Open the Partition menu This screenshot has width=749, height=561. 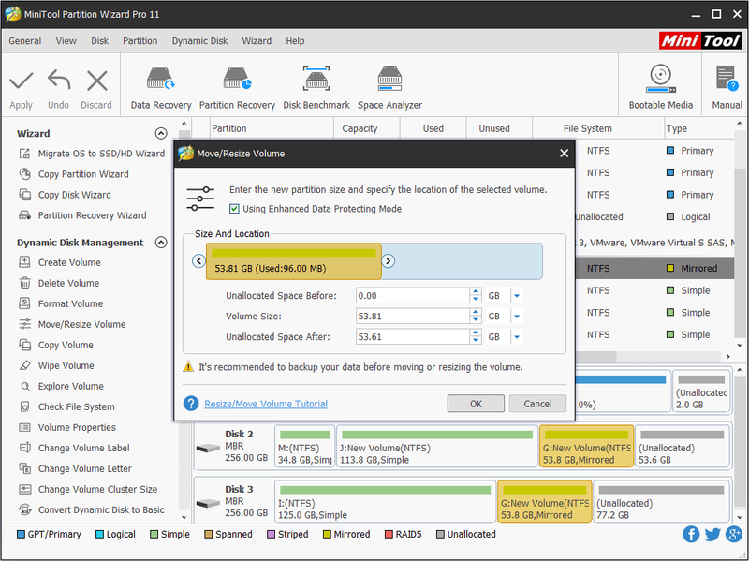[140, 41]
